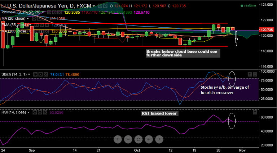Screen dimensions: 277x153
Task: Click the Ichimoku (9, 26, 52, 26) label
Action: pyautogui.click(x=21, y=12)
